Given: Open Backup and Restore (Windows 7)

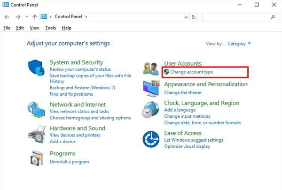Looking at the screenshot, I should click(x=82, y=88).
